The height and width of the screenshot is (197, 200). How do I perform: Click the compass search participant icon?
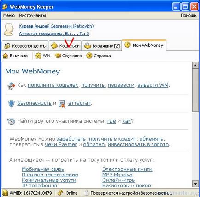(11, 122)
